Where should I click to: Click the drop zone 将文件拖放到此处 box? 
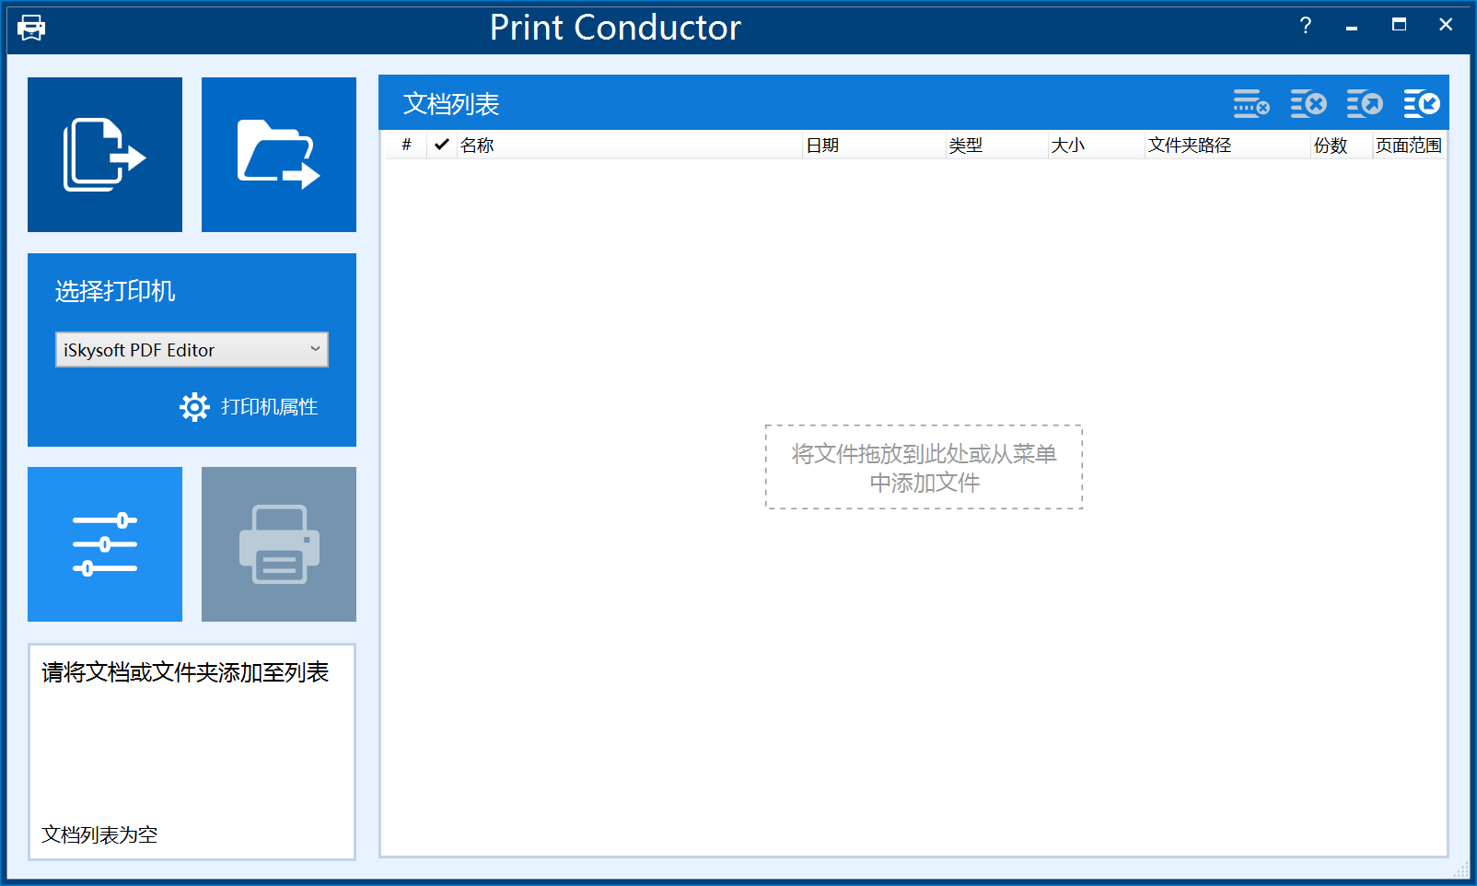(924, 467)
